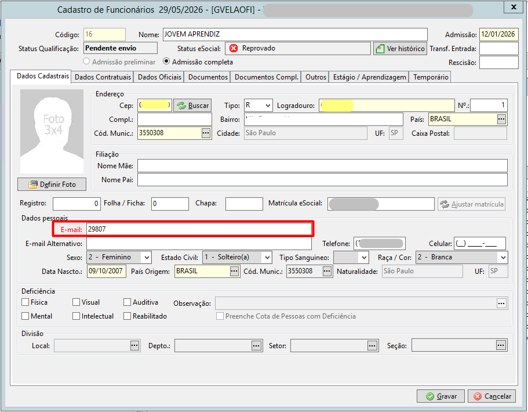This screenshot has width=528, height=412.
Task: Open the País Origem lookup button
Action: [234, 272]
